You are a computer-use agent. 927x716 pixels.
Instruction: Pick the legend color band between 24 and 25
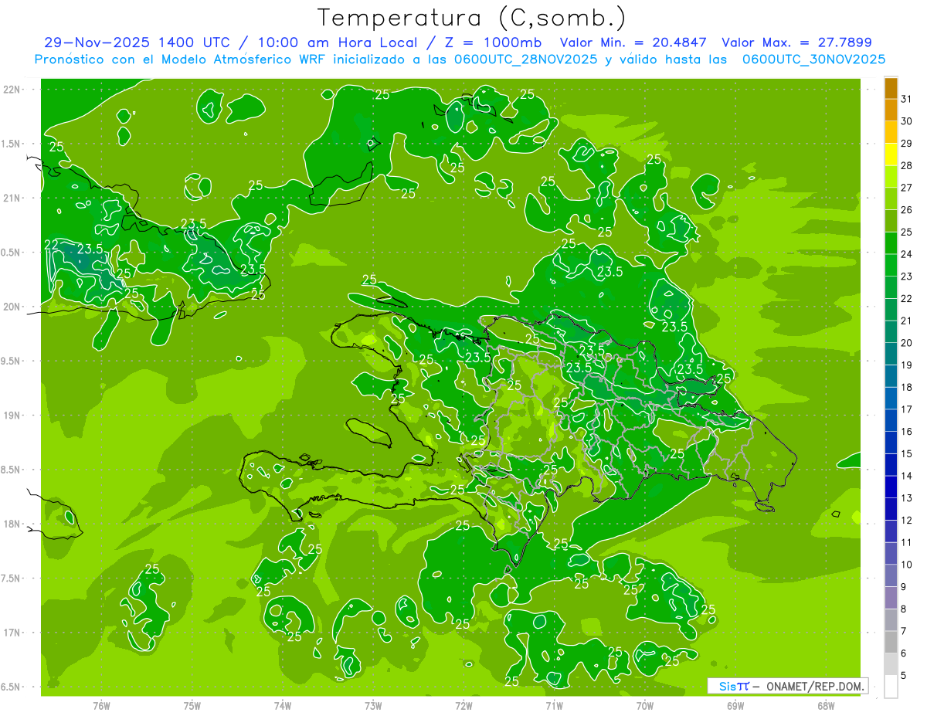[891, 243]
